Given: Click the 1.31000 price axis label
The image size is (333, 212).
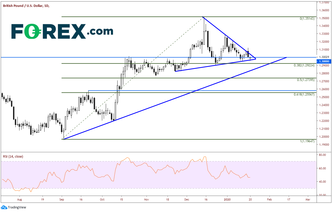Looking at the screenshot, I should [324, 50].
